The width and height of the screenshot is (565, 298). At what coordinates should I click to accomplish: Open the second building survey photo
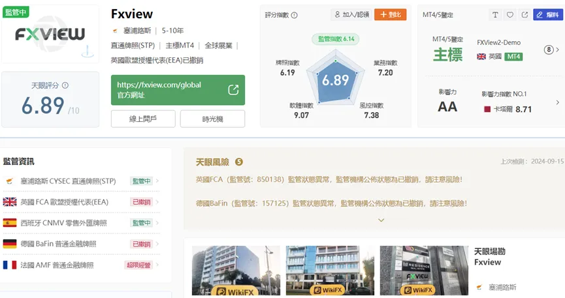pyautogui.click(x=330, y=271)
